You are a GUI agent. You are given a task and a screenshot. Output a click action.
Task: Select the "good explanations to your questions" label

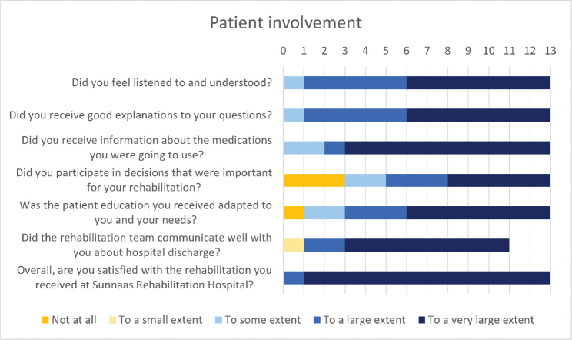pos(141,115)
